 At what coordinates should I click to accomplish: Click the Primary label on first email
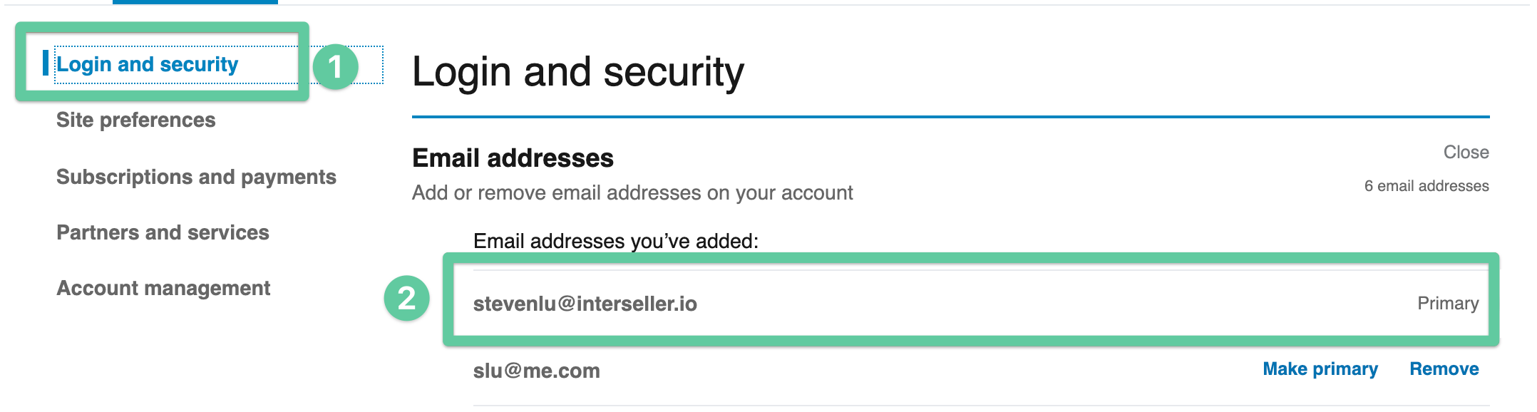(x=1447, y=303)
